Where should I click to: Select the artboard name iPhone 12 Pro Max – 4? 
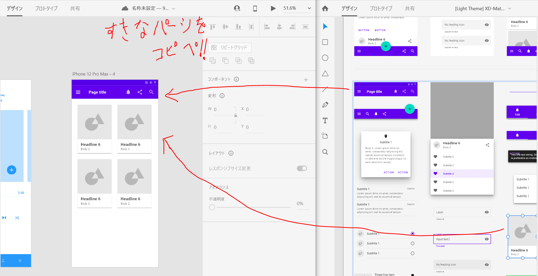94,74
